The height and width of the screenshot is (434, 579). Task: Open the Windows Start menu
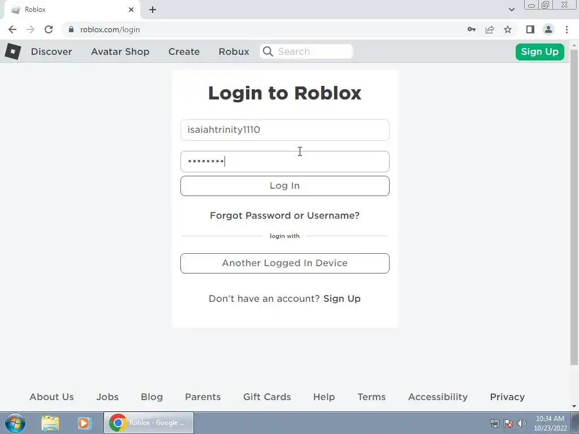(15, 423)
